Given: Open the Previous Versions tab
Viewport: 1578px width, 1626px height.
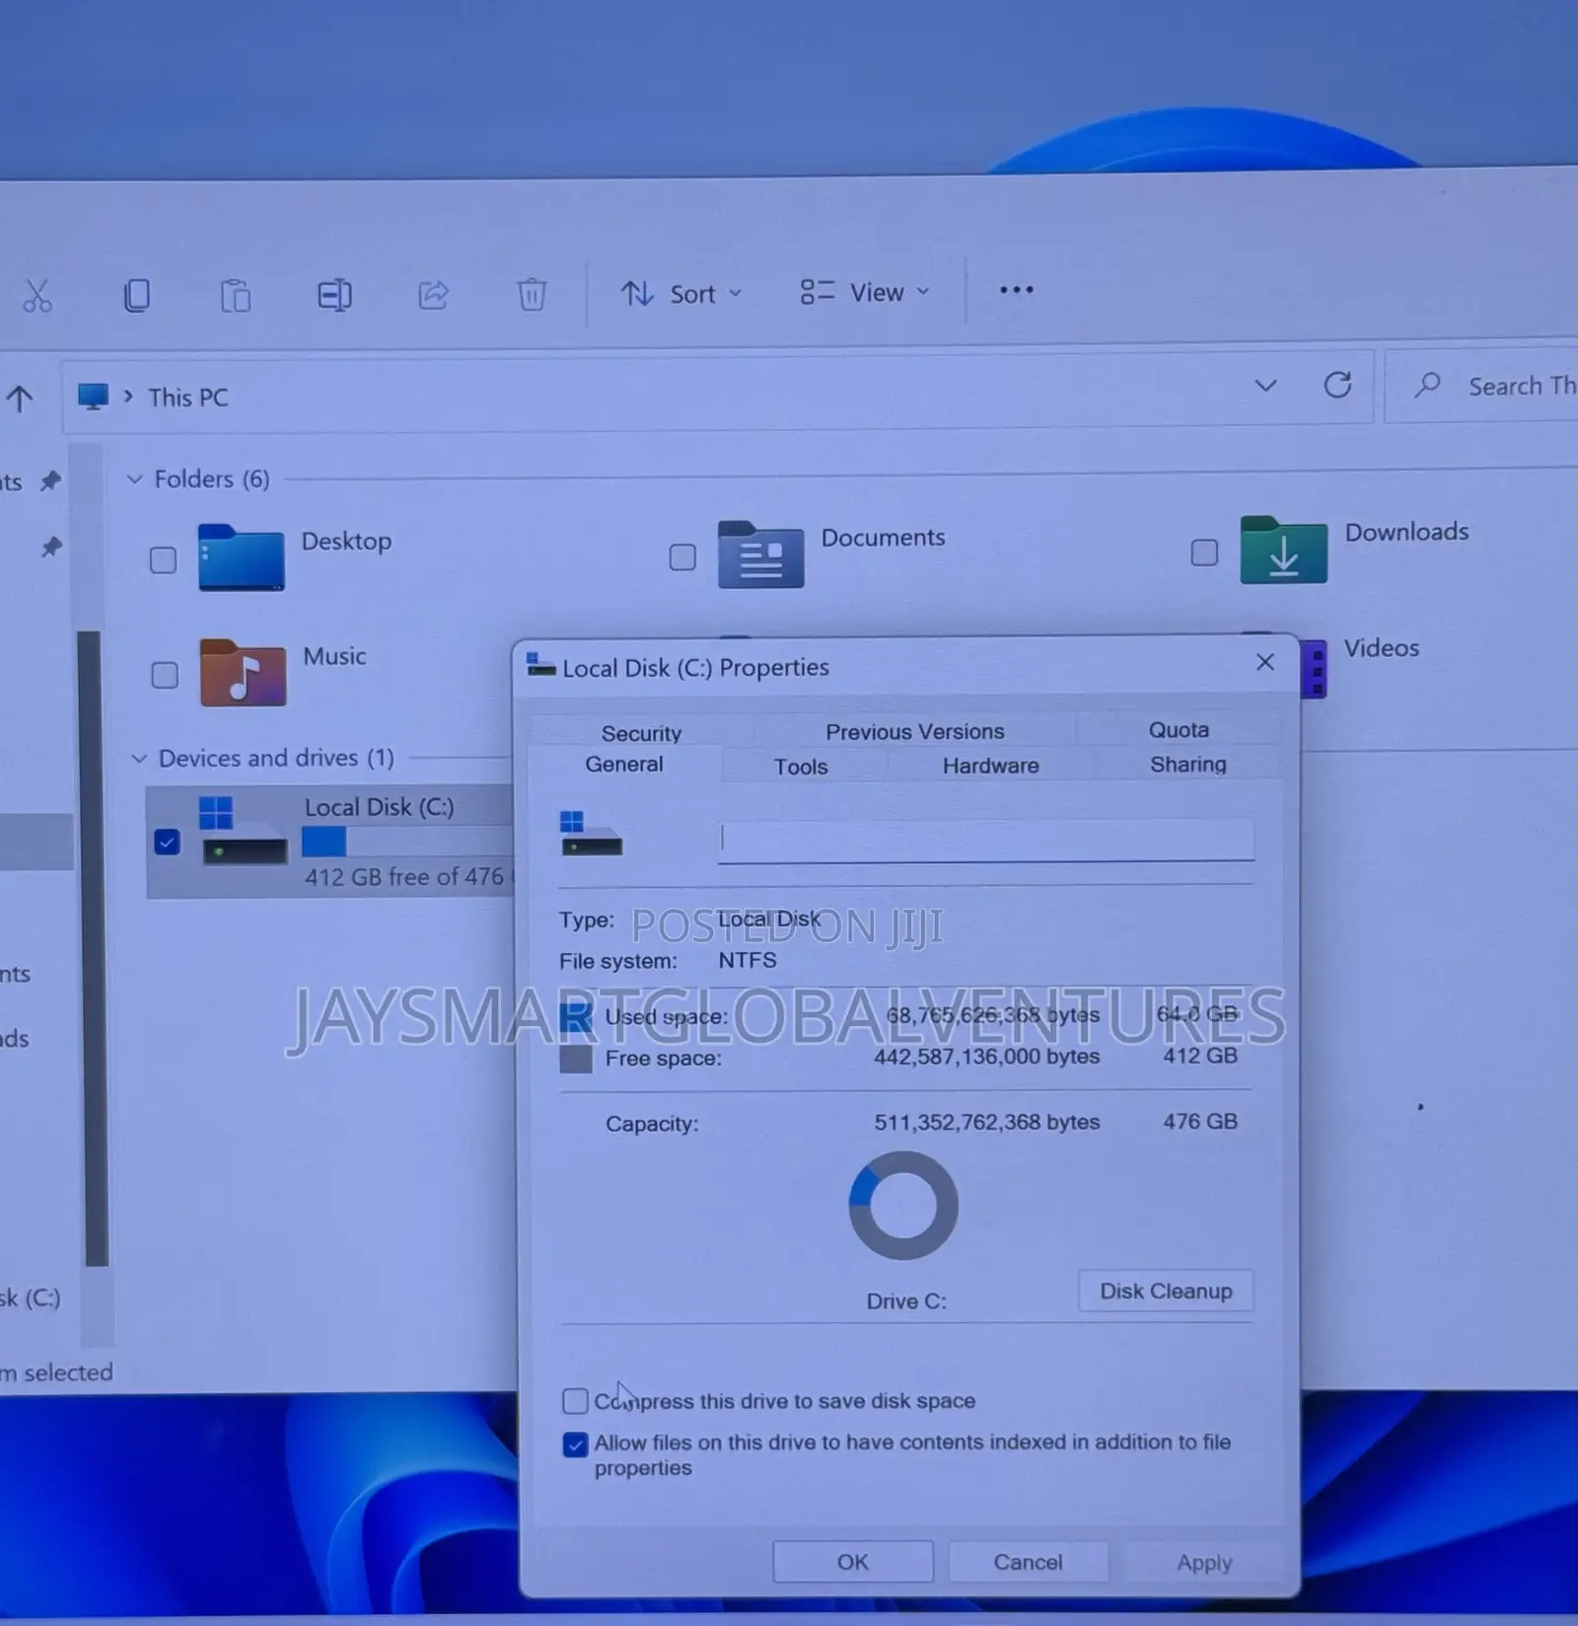Looking at the screenshot, I should 914,731.
